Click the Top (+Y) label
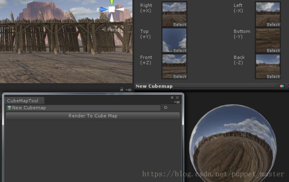The image size is (289, 182). pyautogui.click(x=145, y=34)
